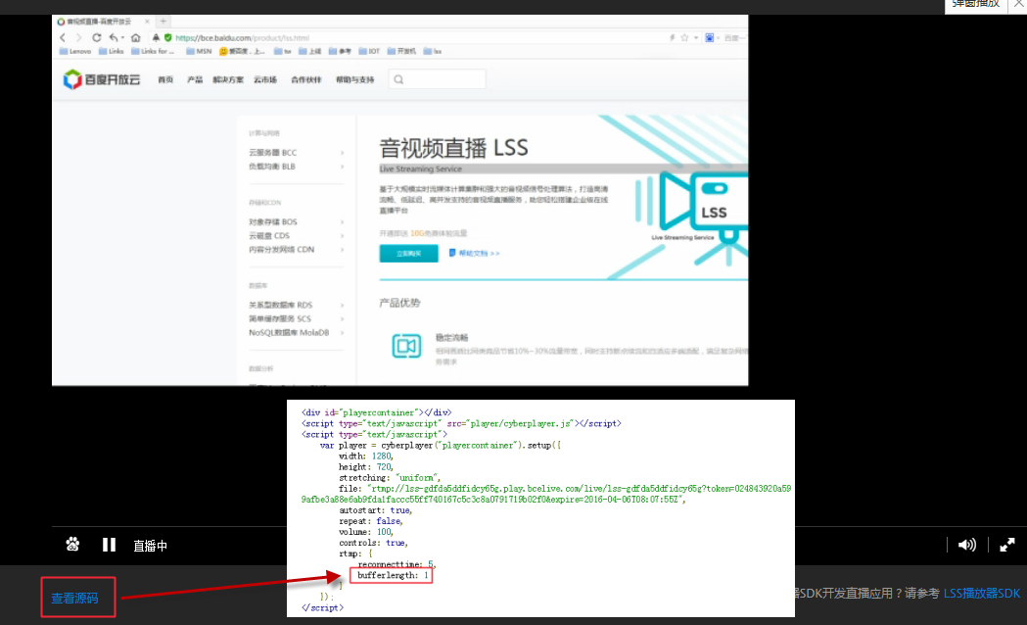Open the MSN bookmarks folder
The height and width of the screenshot is (625, 1027).
click(199, 51)
